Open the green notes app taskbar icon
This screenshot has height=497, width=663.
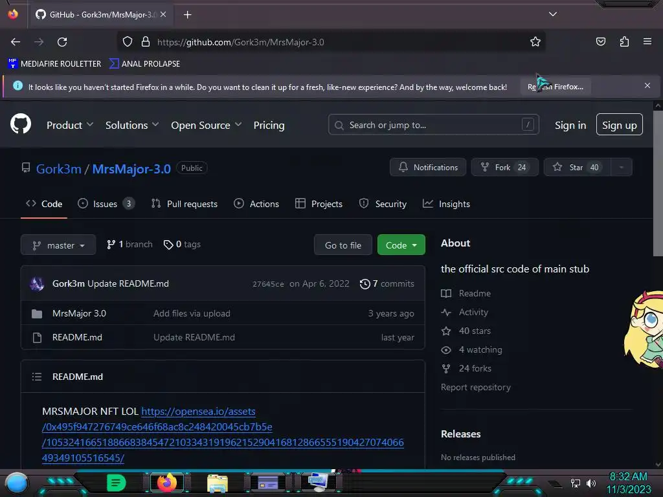[x=117, y=483]
